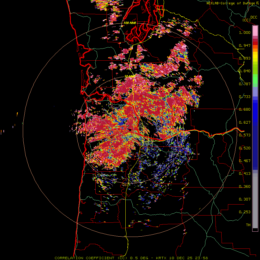The height and width of the screenshot is (260, 260).
Task: Pick the bright green segment of the color bar
Action: tap(255, 79)
